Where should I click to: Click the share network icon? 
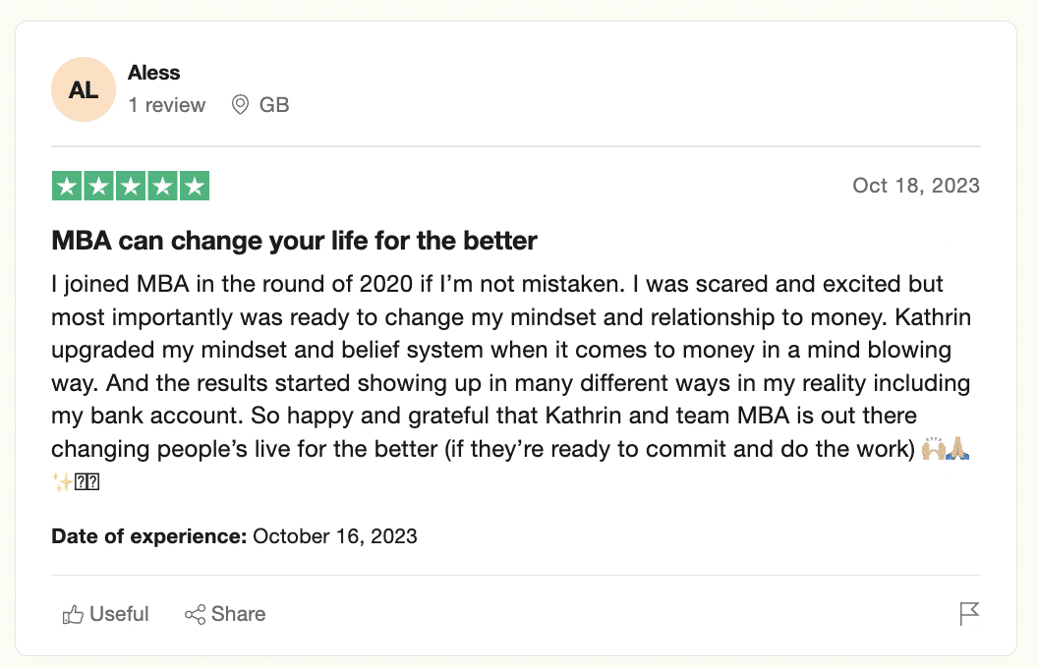[x=195, y=614]
